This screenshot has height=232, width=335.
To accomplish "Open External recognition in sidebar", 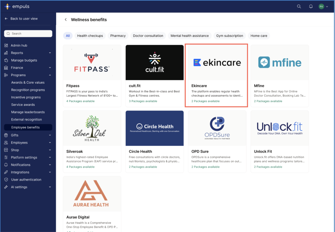I will click(26, 119).
